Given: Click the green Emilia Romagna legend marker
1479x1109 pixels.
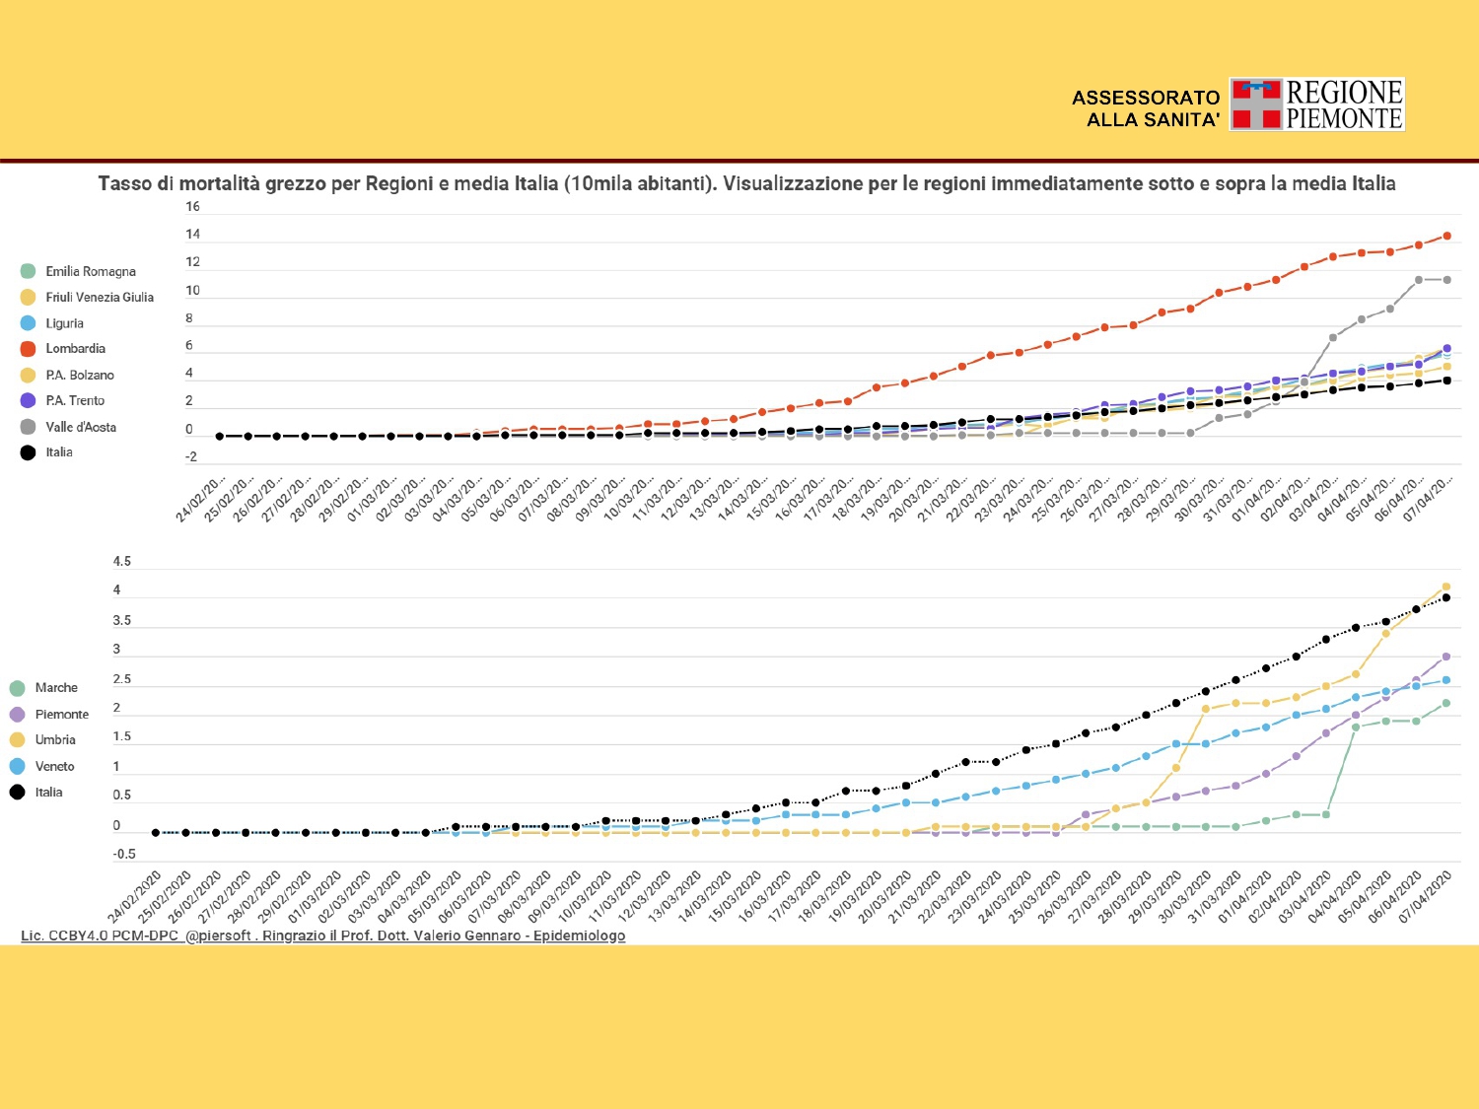Looking at the screenshot, I should point(28,271).
